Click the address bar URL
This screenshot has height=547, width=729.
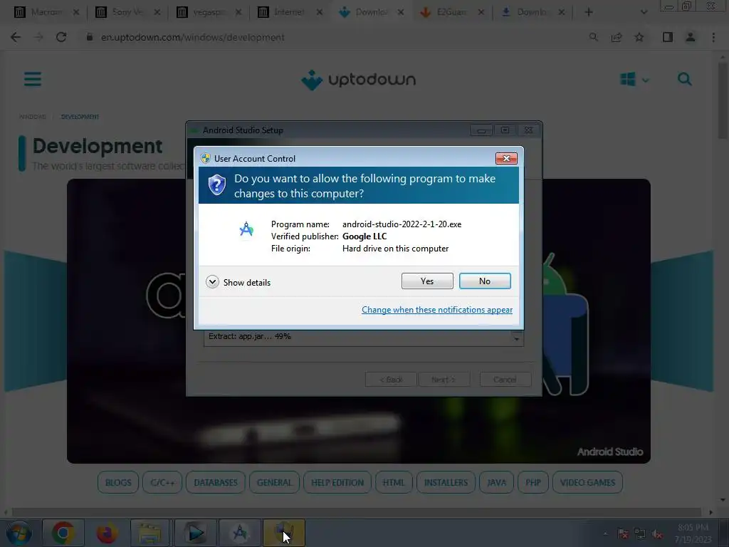[192, 37]
